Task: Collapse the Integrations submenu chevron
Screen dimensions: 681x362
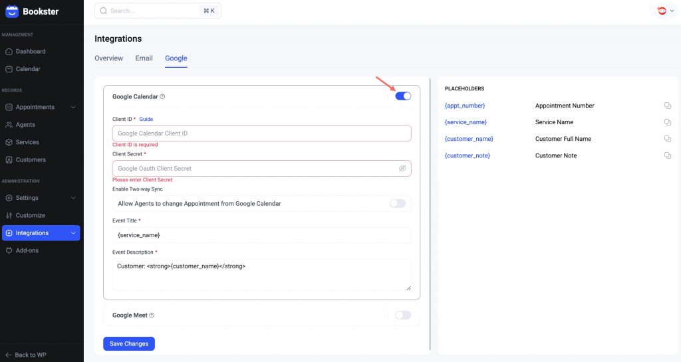Action: coord(73,232)
